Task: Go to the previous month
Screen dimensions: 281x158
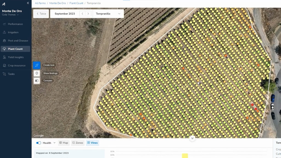Action: (82, 14)
